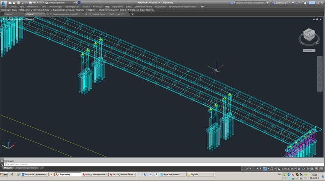325x181 pixels.
Task: Open the 'Вставка' ribbon tab
Action: pyautogui.click(x=86, y=7)
